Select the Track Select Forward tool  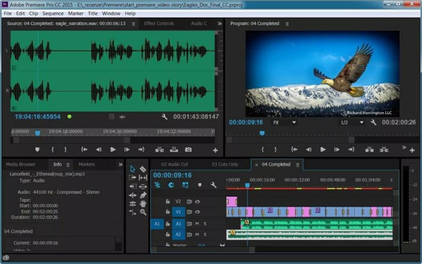pos(132,178)
